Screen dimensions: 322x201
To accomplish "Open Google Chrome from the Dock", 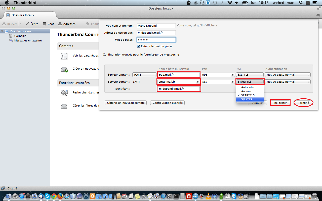I will point(54,196).
